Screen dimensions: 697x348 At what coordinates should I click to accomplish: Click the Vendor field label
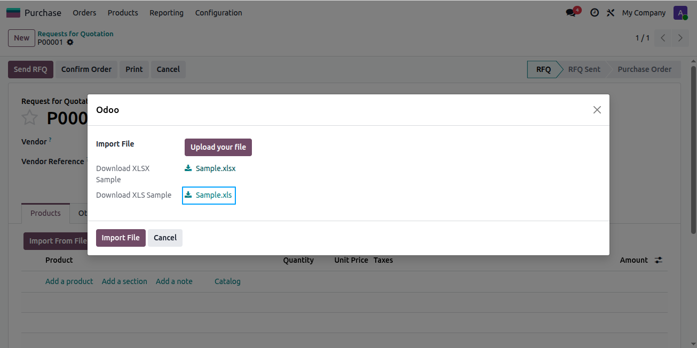click(34, 142)
